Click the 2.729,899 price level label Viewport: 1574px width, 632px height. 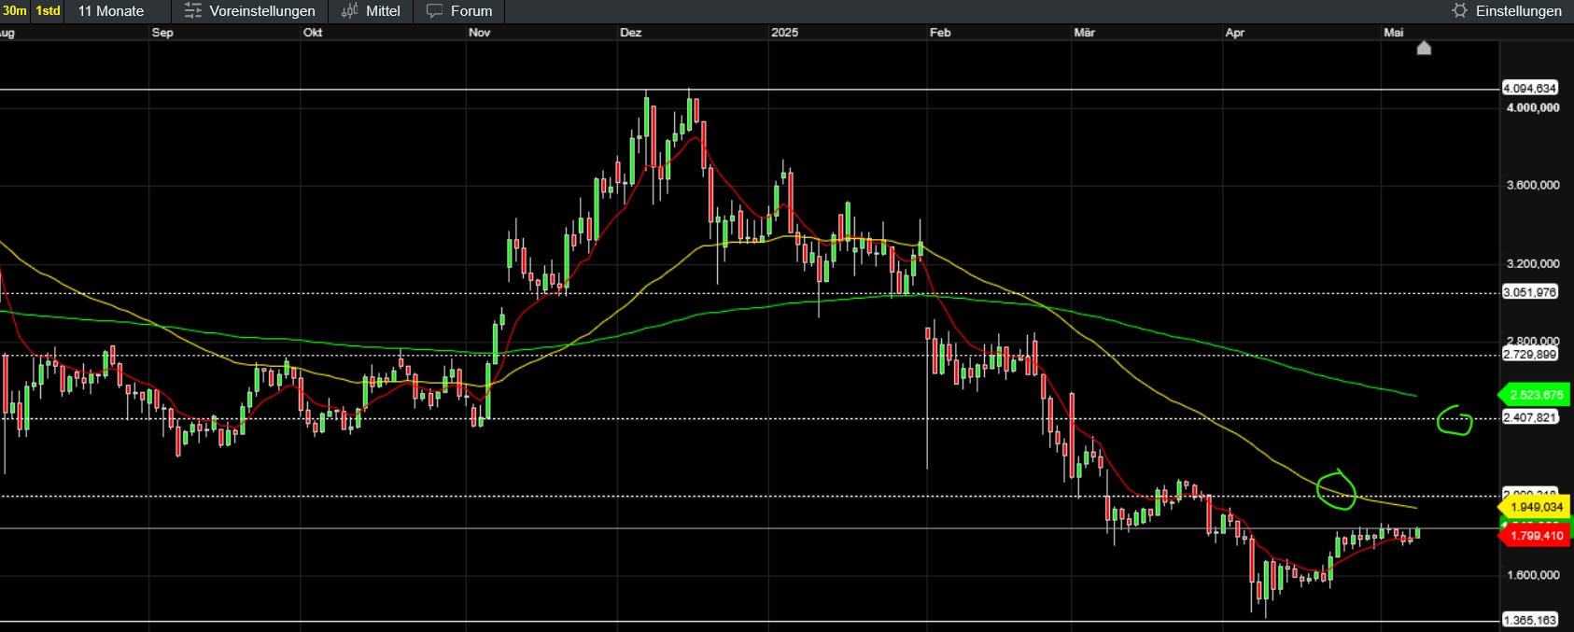(x=1530, y=355)
